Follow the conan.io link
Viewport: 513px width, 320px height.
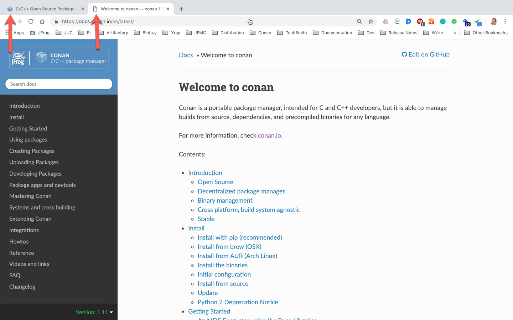pyautogui.click(x=269, y=135)
